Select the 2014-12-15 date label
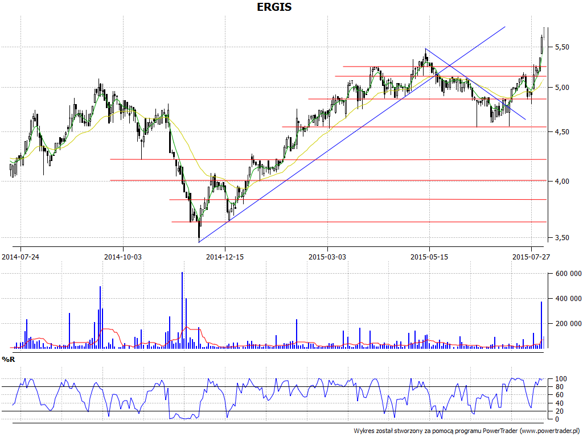The height and width of the screenshot is (437, 583). click(x=225, y=257)
